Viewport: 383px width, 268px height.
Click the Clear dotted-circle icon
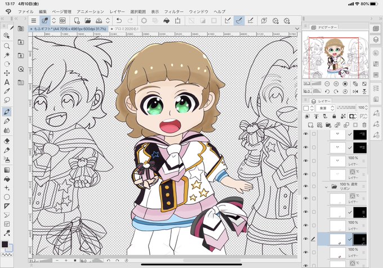(144, 21)
